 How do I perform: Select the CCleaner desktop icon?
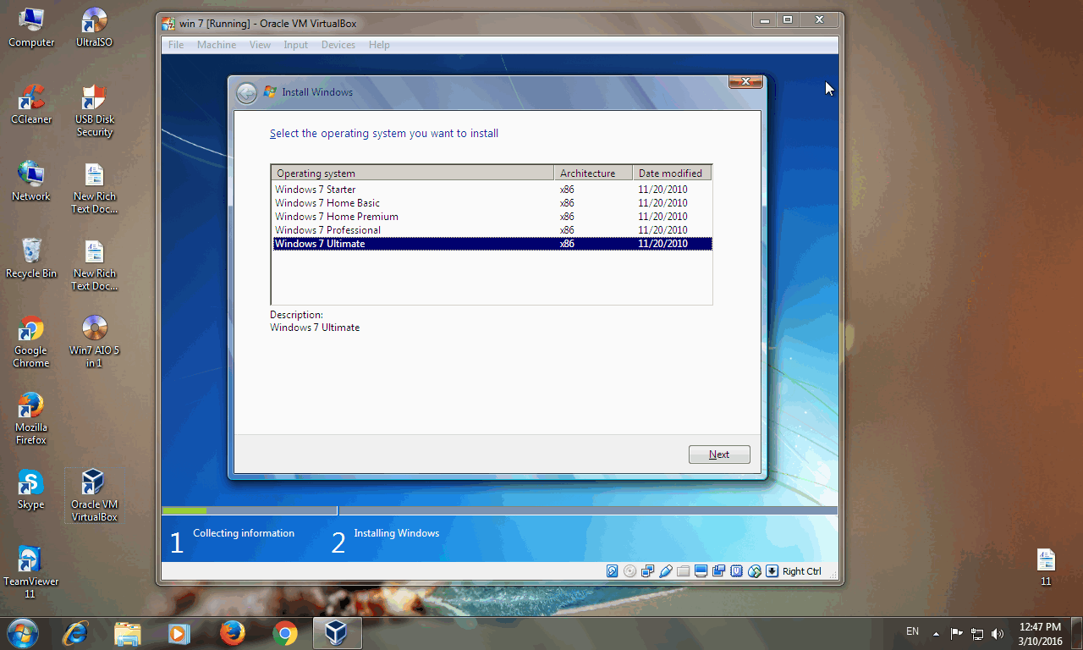tap(31, 104)
